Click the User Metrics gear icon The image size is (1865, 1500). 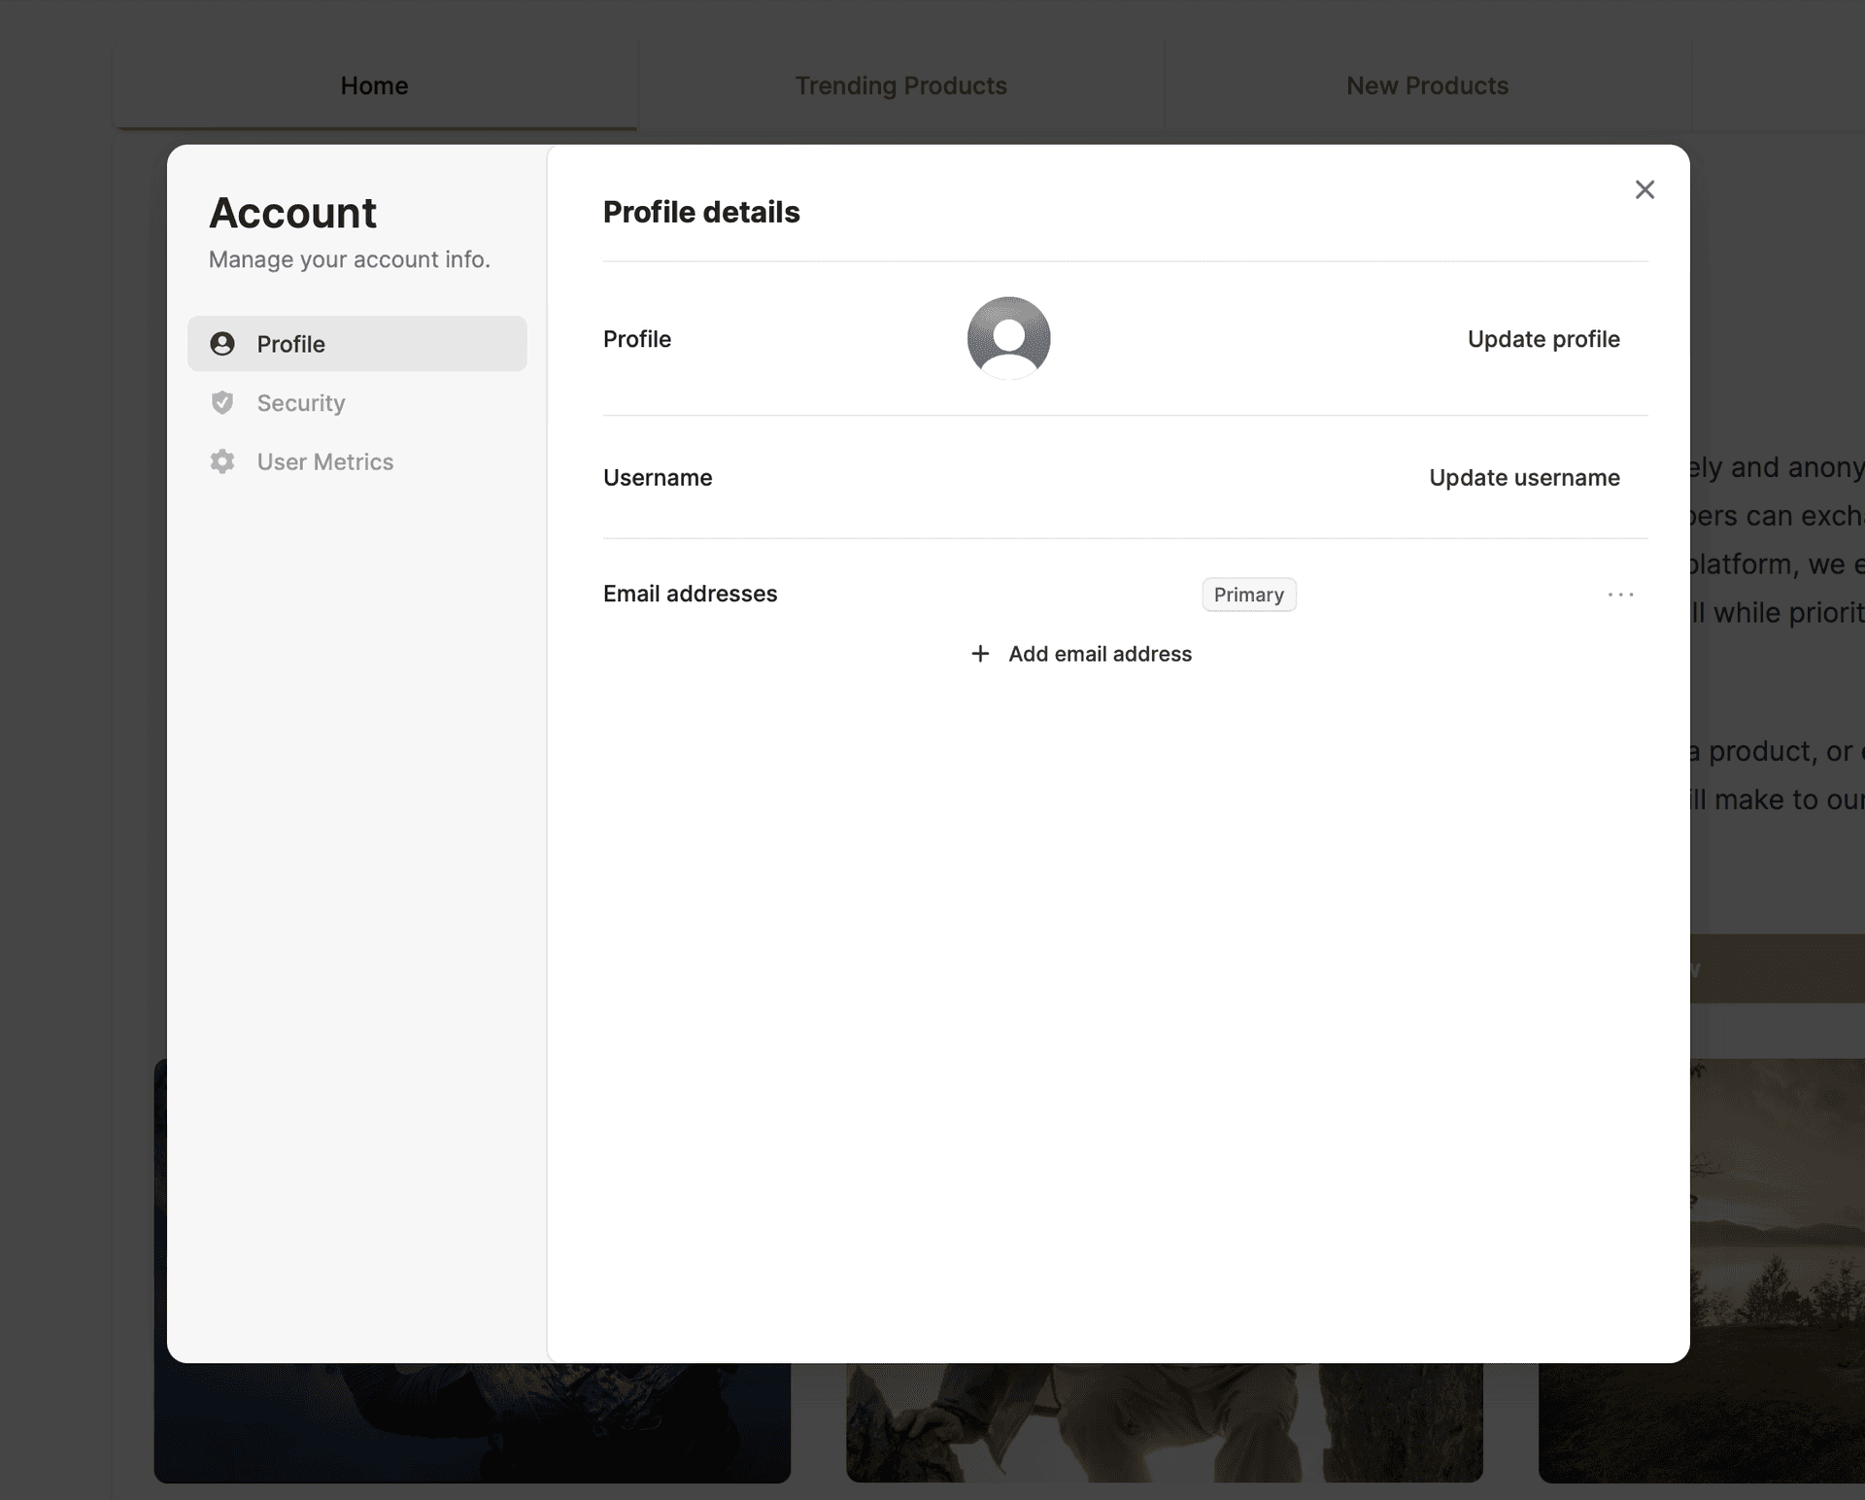pyautogui.click(x=222, y=461)
